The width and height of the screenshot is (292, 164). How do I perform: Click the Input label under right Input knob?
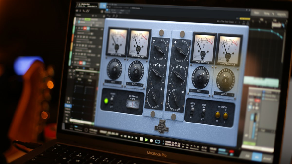pos(199,91)
